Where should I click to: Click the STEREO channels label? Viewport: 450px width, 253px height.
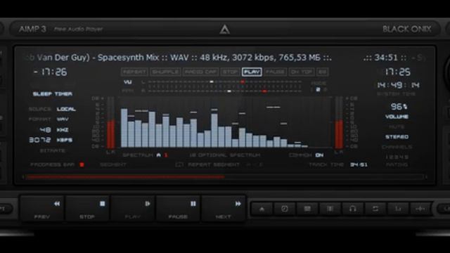(x=397, y=137)
